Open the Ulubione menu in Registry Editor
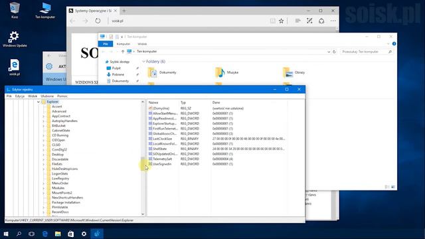Image resolution: width=425 pixels, height=239 pixels. coord(47,96)
